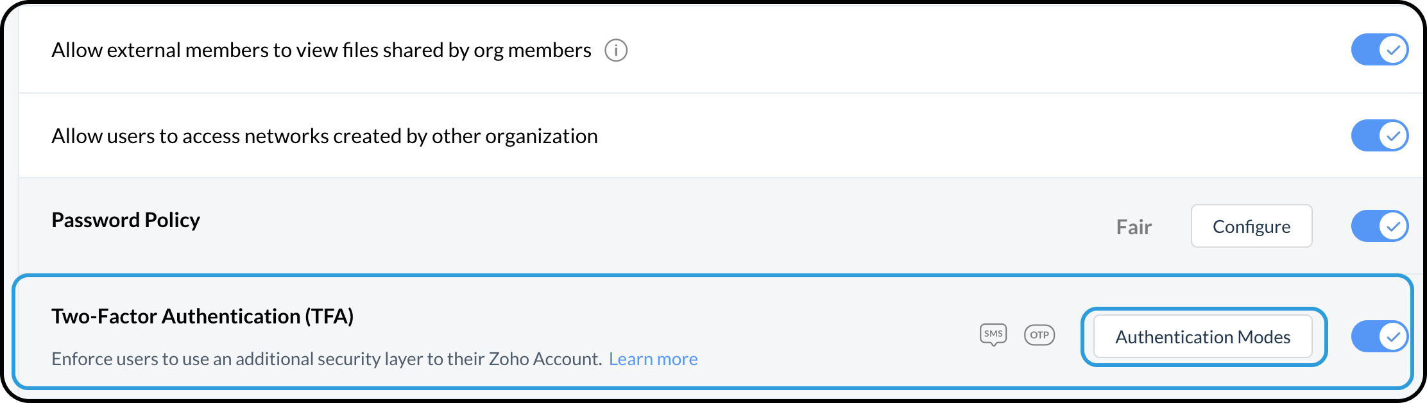The width and height of the screenshot is (1427, 403).
Task: Click the checkmark knob on networks access toggle
Action: 1393,135
